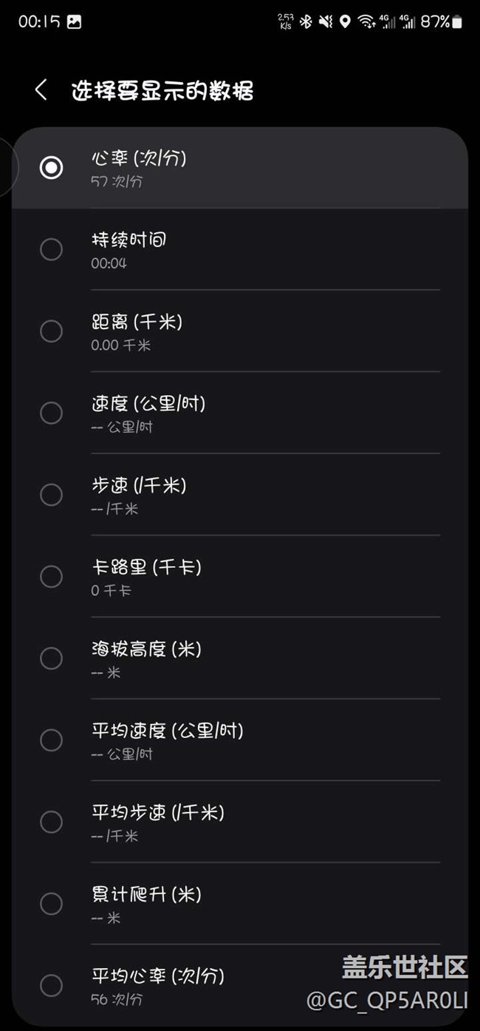Image resolution: width=480 pixels, height=1031 pixels.
Task: Tap the 选择要显示的数据 page title
Action: (x=162, y=91)
